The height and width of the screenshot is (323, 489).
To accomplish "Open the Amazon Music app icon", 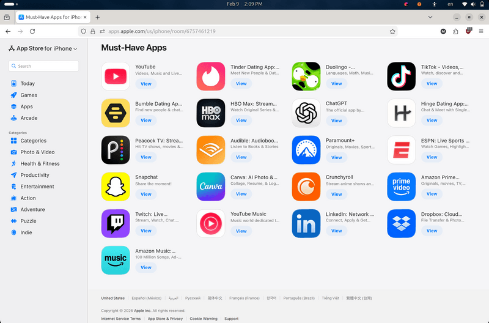I will 116,260.
